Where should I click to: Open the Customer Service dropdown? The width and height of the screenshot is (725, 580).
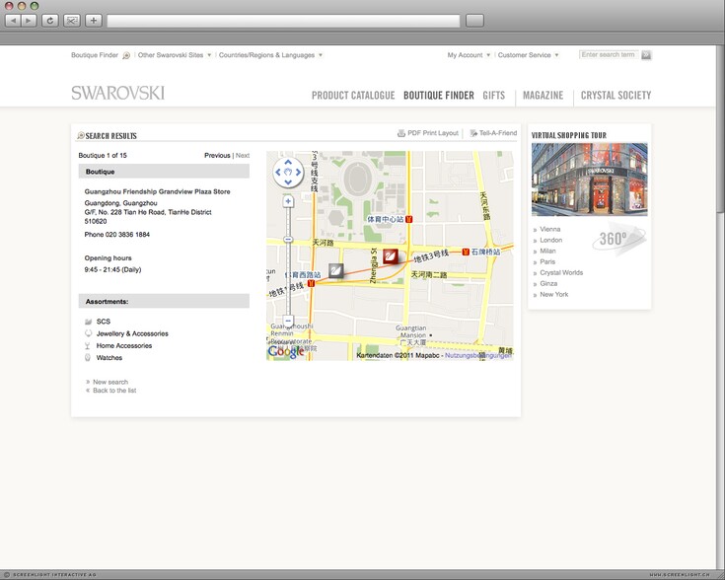(x=528, y=55)
